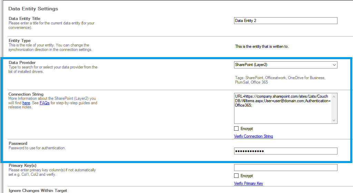
Task: Click the Data Entity Settings heading
Action: click(33, 9)
